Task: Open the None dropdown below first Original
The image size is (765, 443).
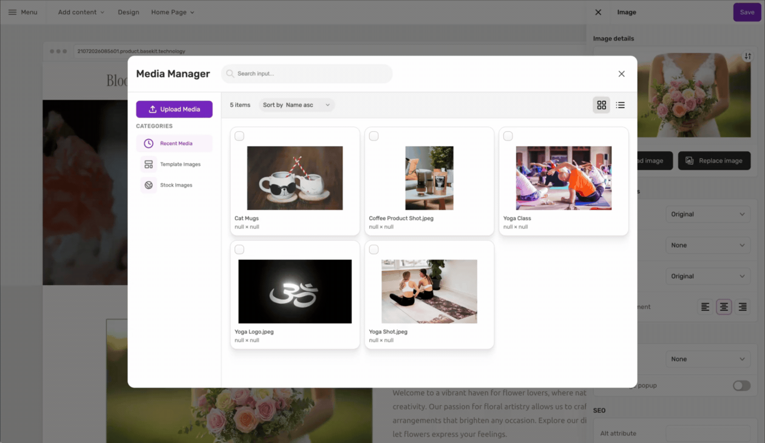Action: coord(708,245)
